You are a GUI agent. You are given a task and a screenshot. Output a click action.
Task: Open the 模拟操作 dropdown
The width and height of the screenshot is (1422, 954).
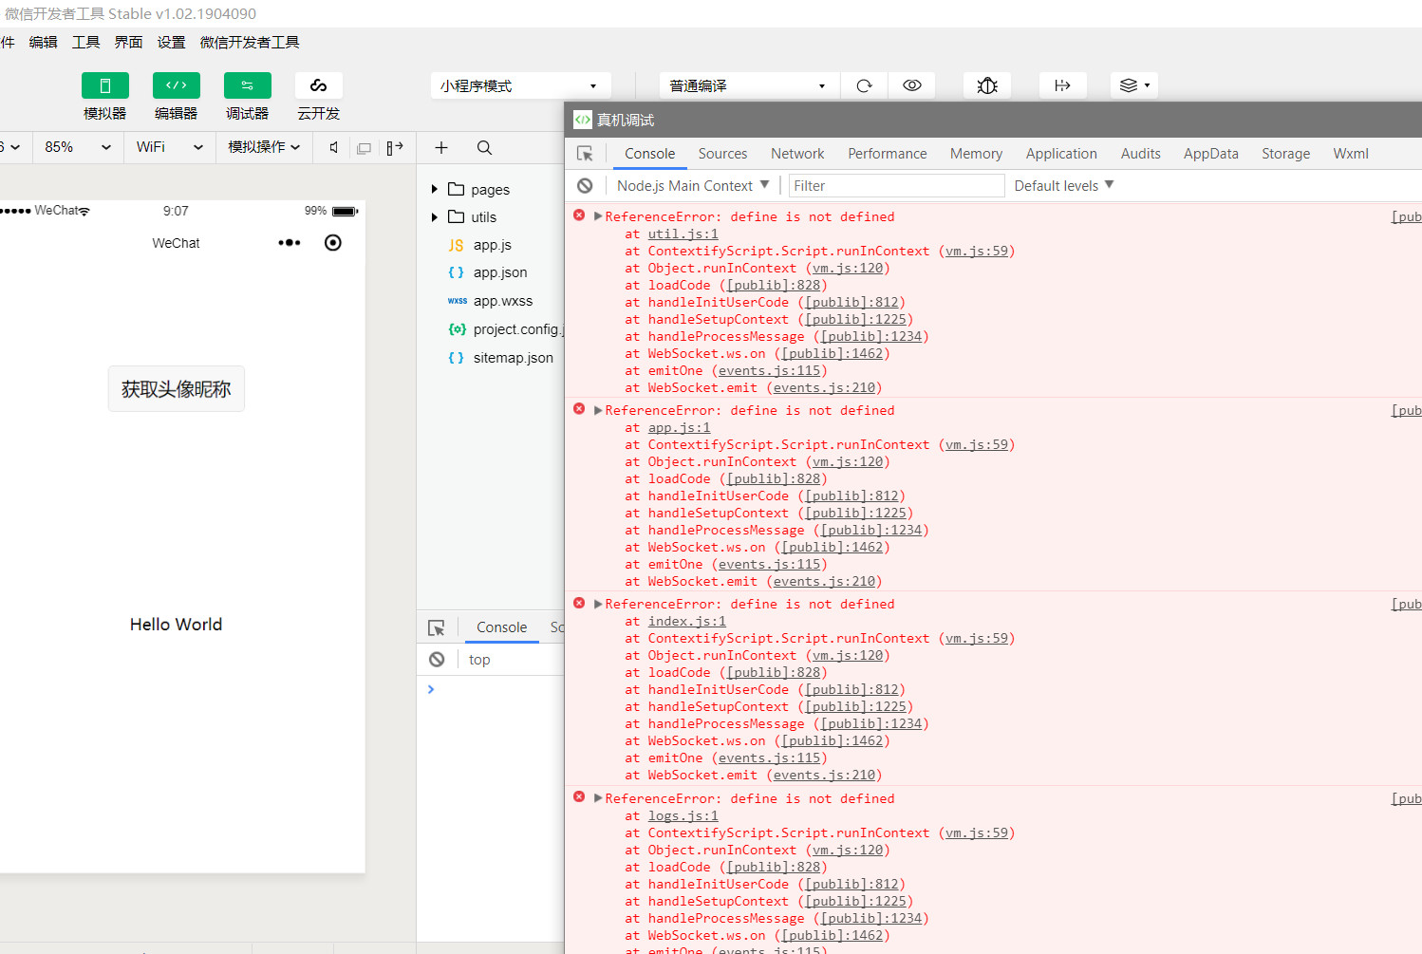(x=265, y=147)
